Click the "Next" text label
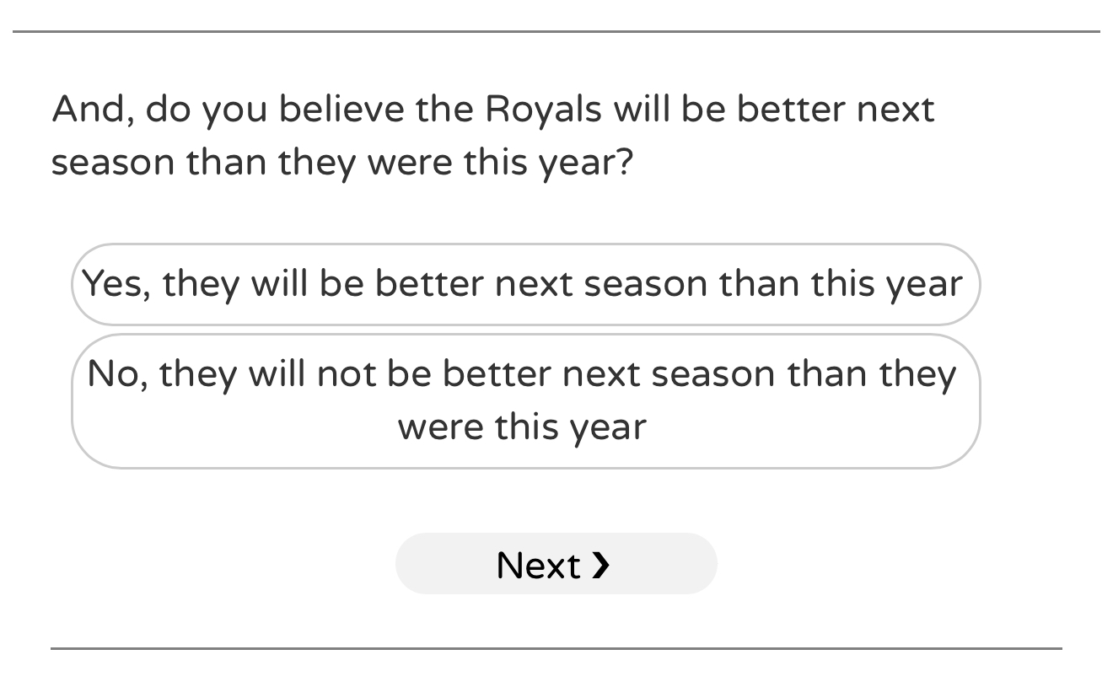The height and width of the screenshot is (687, 1113). tap(538, 565)
